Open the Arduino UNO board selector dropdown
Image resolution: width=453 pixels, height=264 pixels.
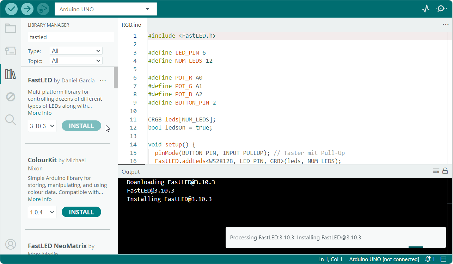coord(106,9)
